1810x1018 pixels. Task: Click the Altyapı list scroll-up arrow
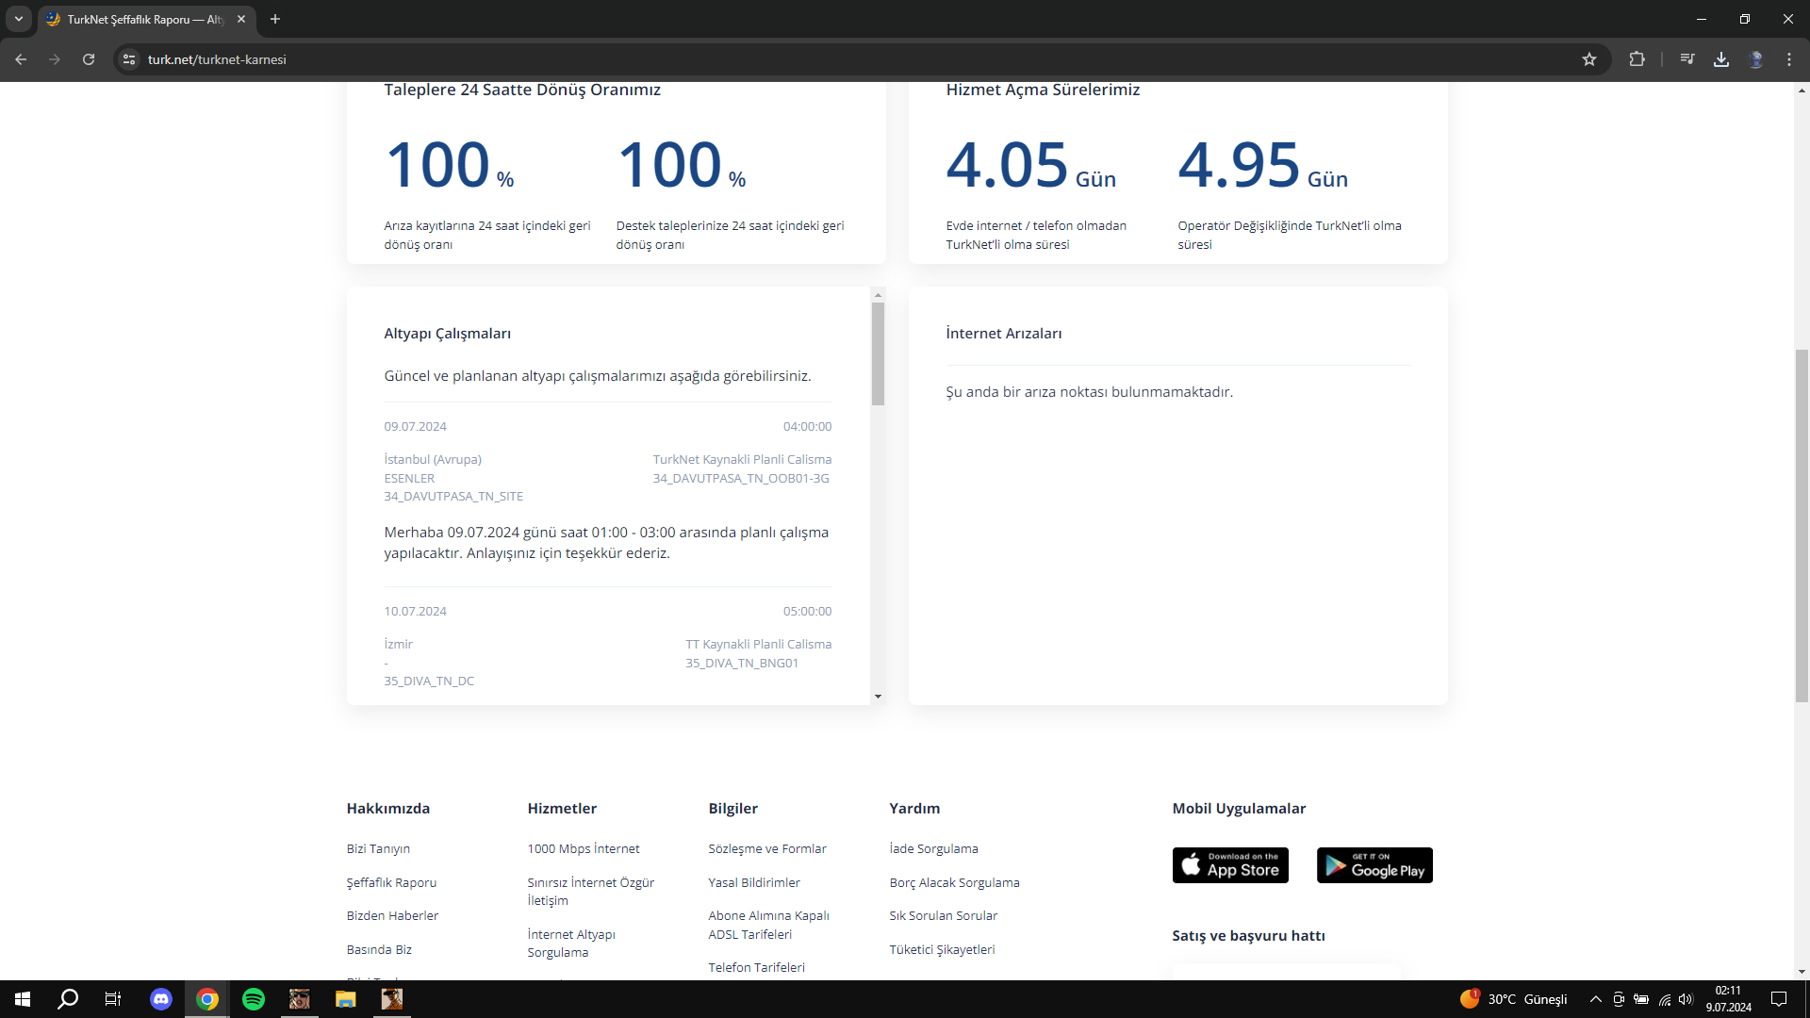pos(878,295)
